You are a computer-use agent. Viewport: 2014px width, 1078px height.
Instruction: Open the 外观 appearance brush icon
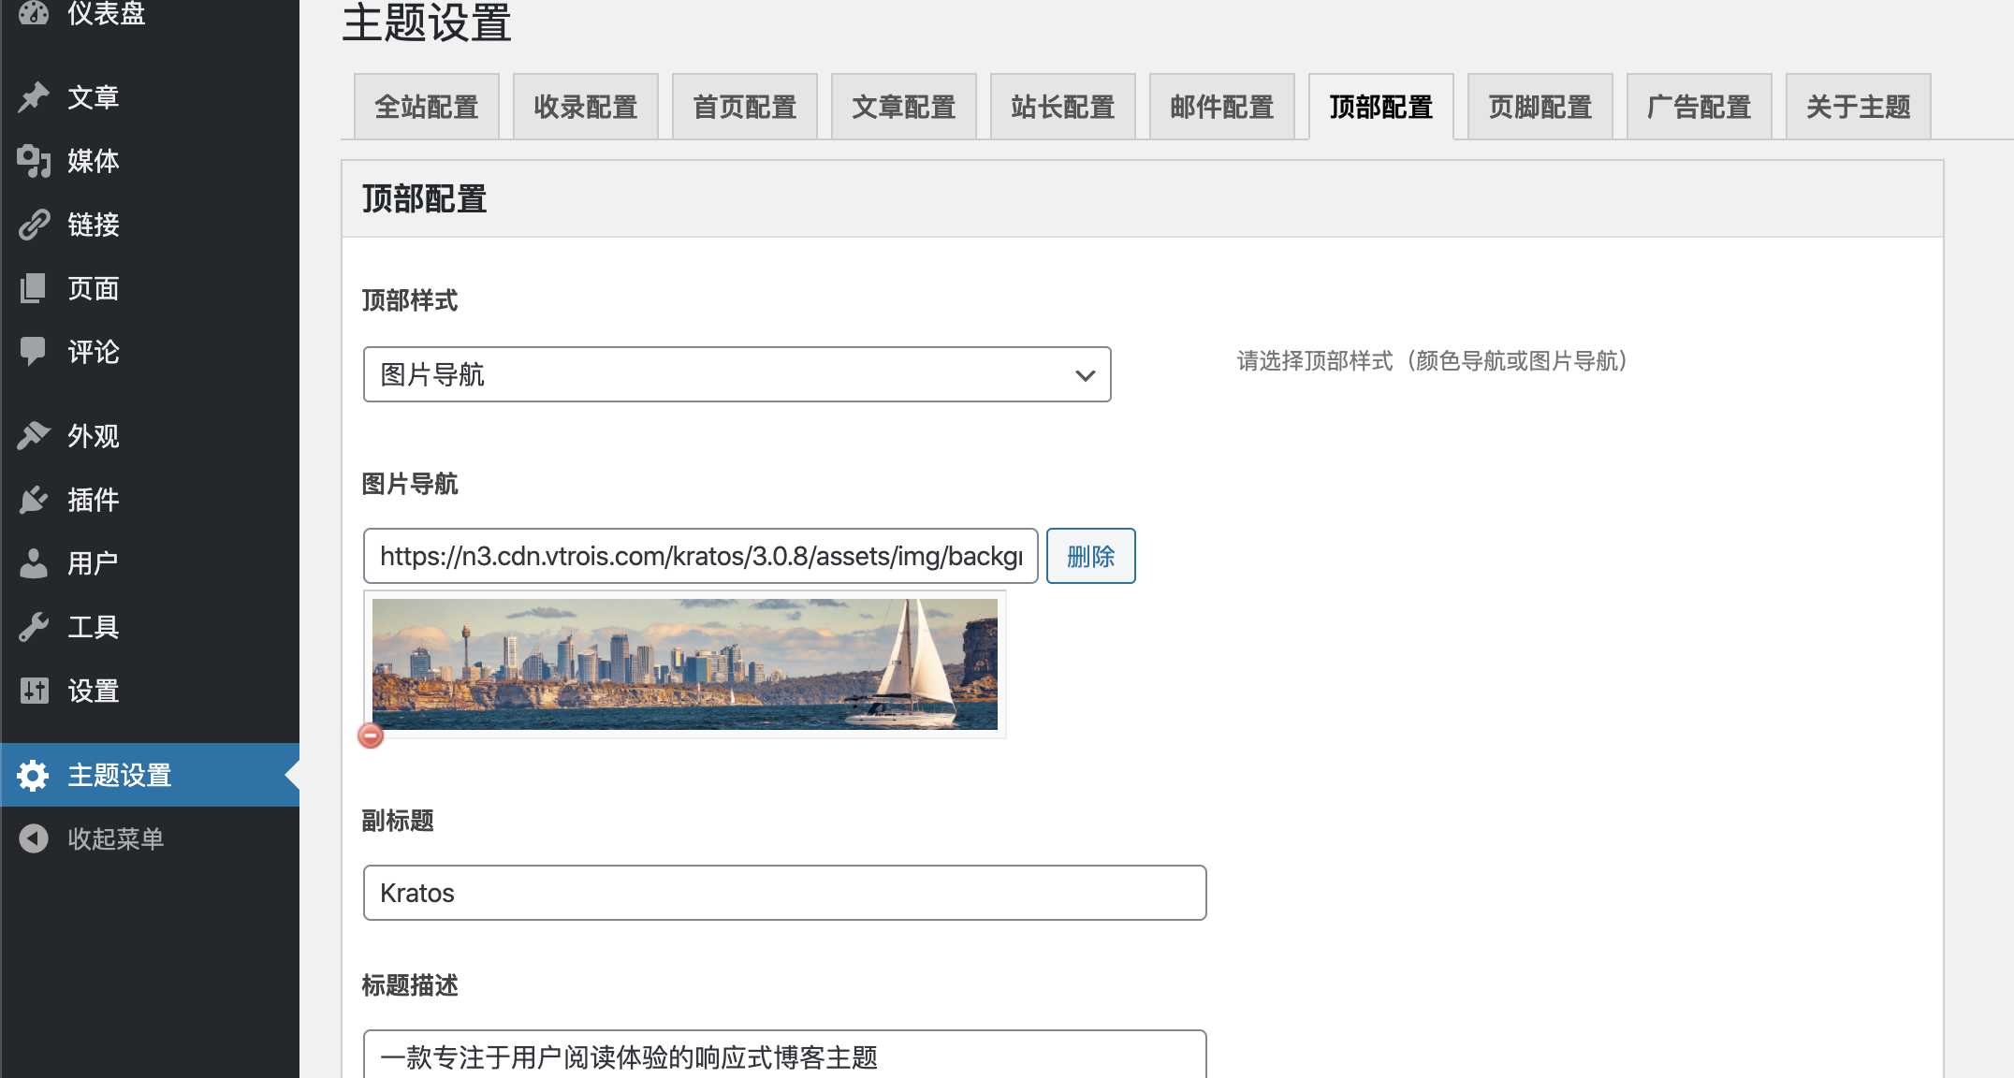35,436
